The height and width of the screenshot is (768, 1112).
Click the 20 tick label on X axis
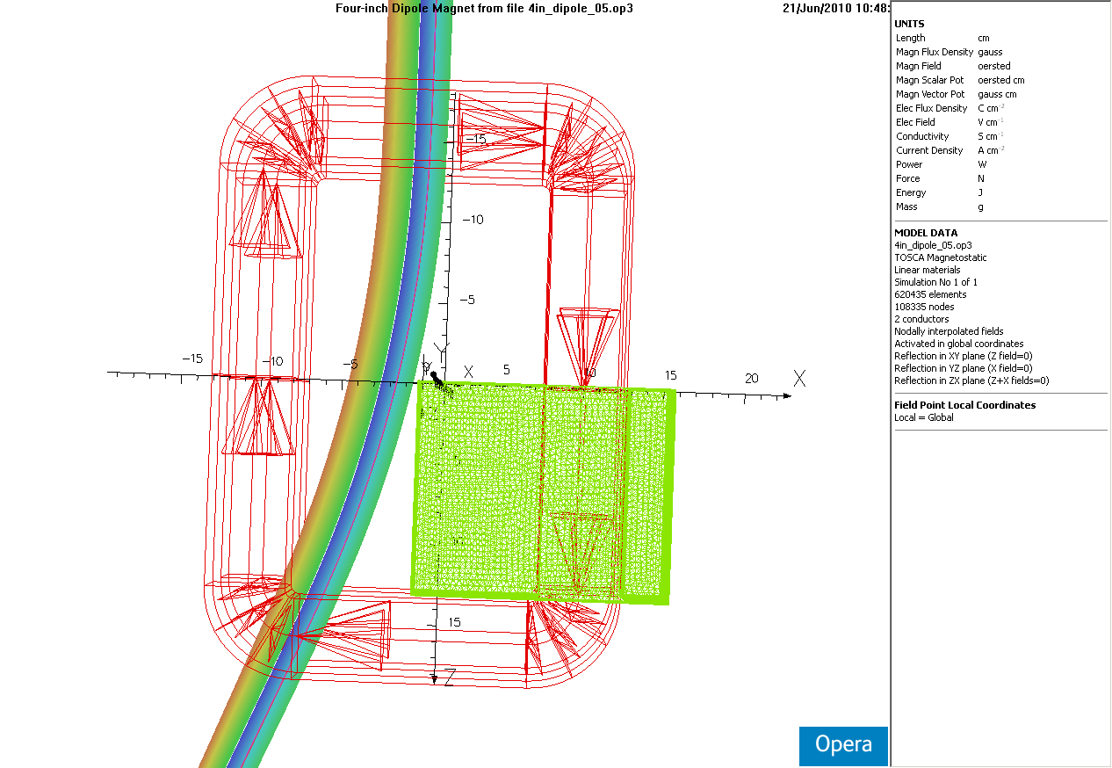pos(751,378)
